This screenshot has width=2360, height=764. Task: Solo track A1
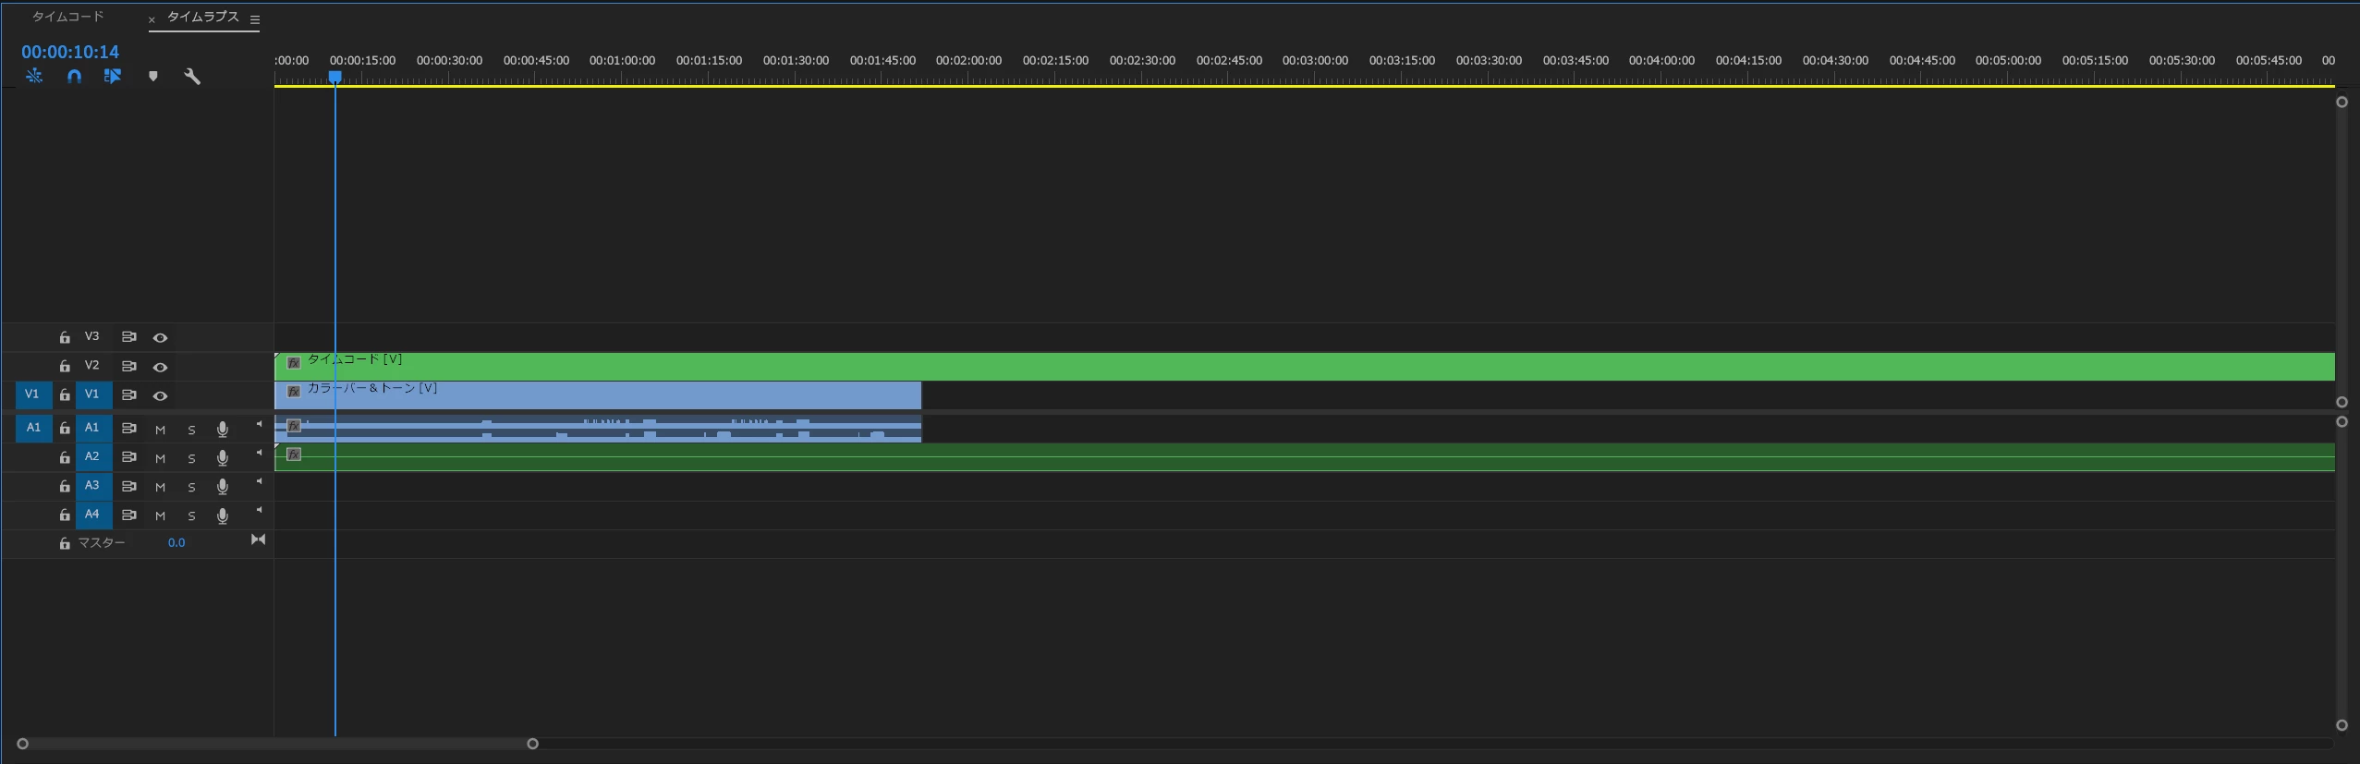click(x=191, y=430)
